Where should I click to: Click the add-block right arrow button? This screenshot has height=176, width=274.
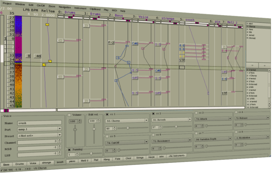[x=252, y=65]
